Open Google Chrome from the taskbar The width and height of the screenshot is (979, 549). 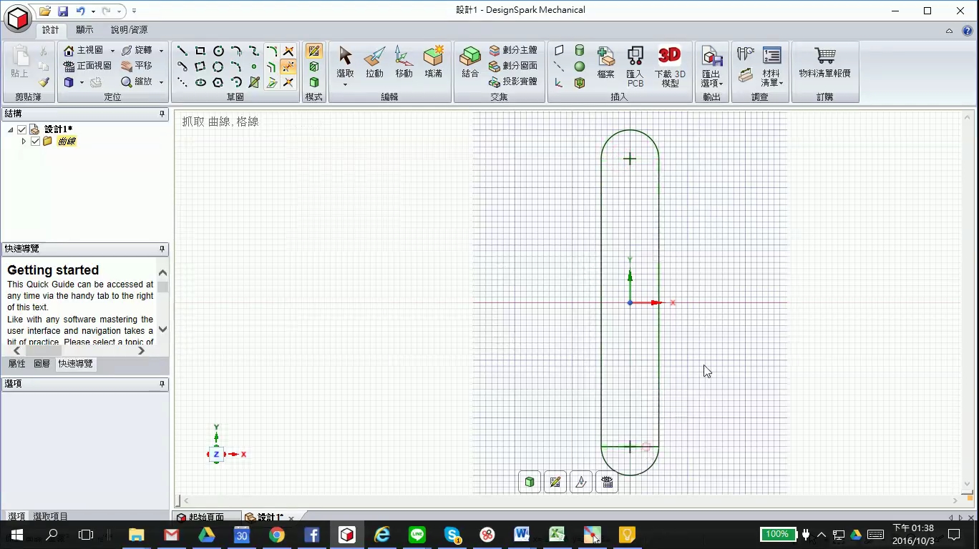point(277,535)
